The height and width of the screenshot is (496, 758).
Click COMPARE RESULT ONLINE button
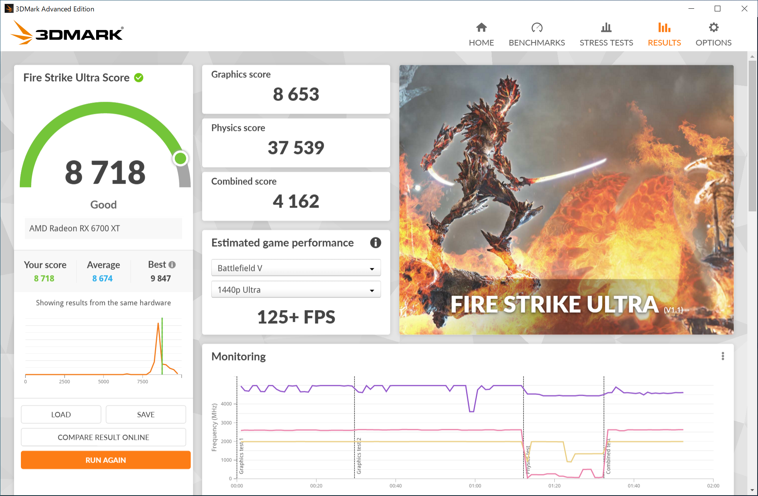[103, 437]
